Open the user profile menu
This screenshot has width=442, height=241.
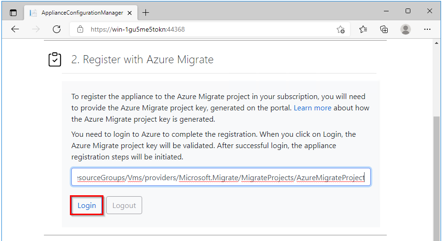coord(405,29)
